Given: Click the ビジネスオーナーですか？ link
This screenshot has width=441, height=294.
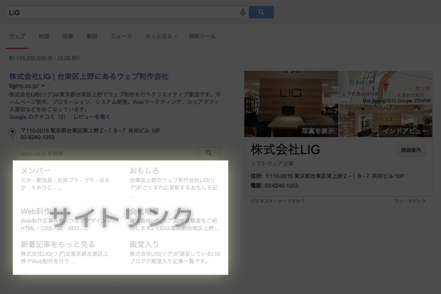Looking at the screenshot, I should click(x=277, y=201).
